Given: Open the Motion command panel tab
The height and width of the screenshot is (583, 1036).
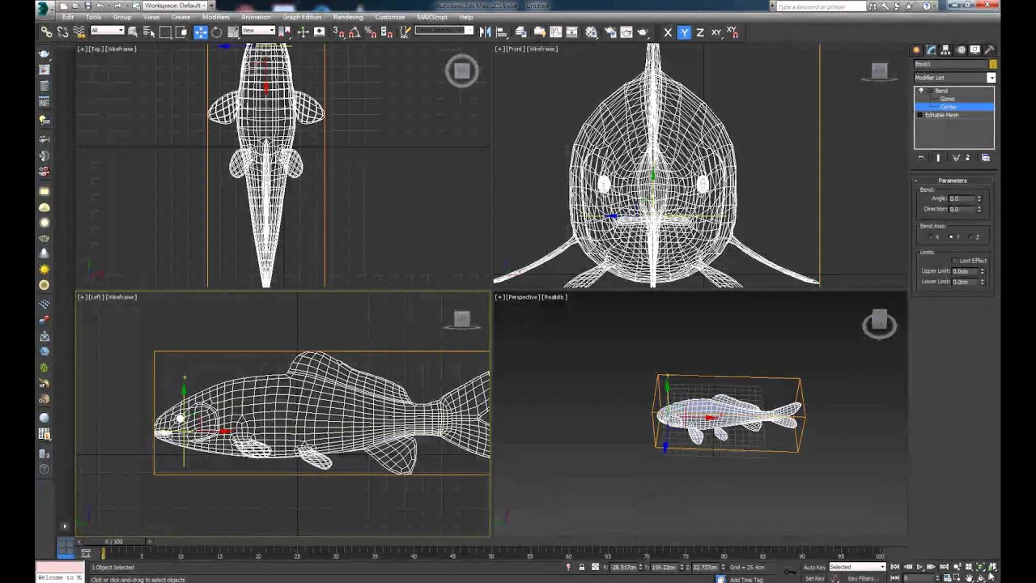Looking at the screenshot, I should (x=961, y=50).
